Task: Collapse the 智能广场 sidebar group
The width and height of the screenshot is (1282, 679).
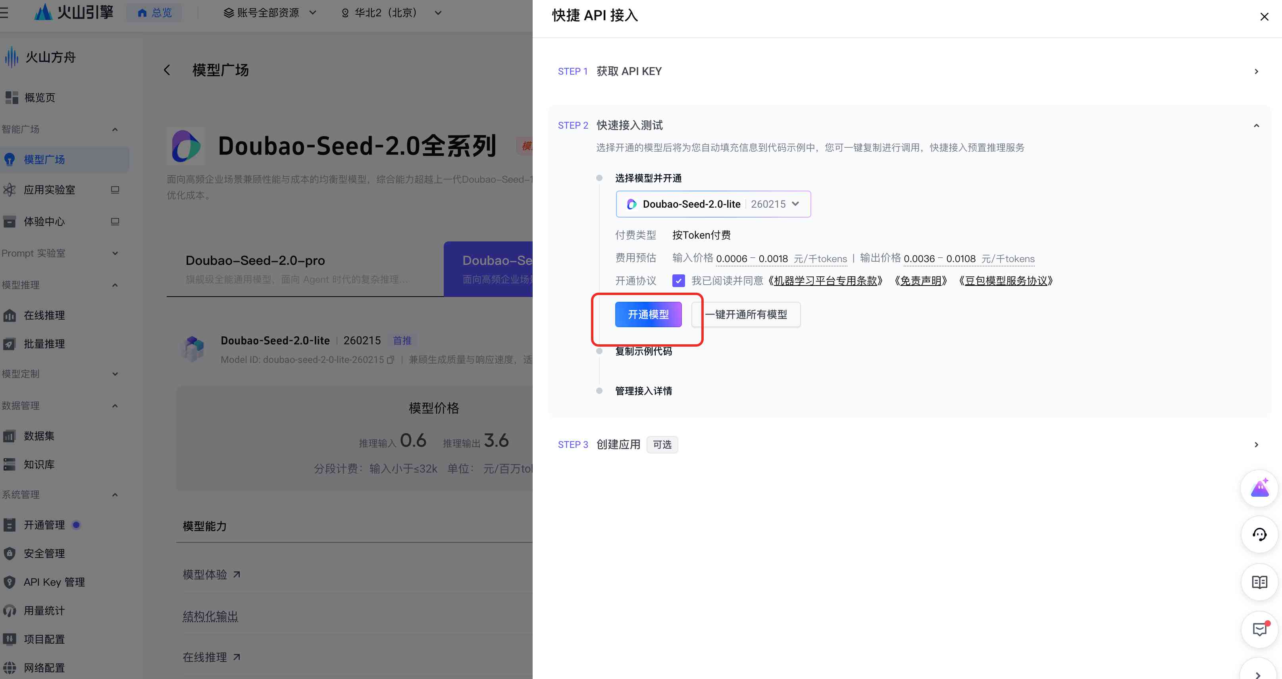Action: [x=115, y=129]
